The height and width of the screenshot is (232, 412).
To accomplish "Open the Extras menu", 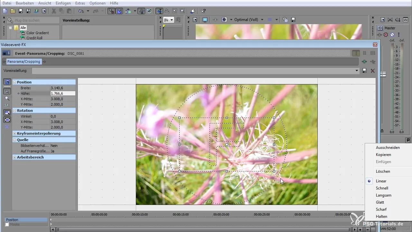I will tap(80, 3).
